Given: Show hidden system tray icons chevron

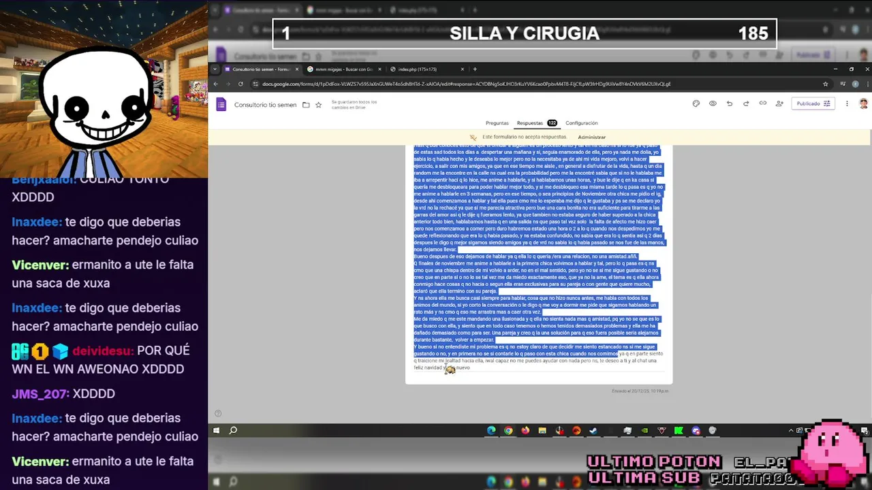Looking at the screenshot, I should (x=791, y=430).
